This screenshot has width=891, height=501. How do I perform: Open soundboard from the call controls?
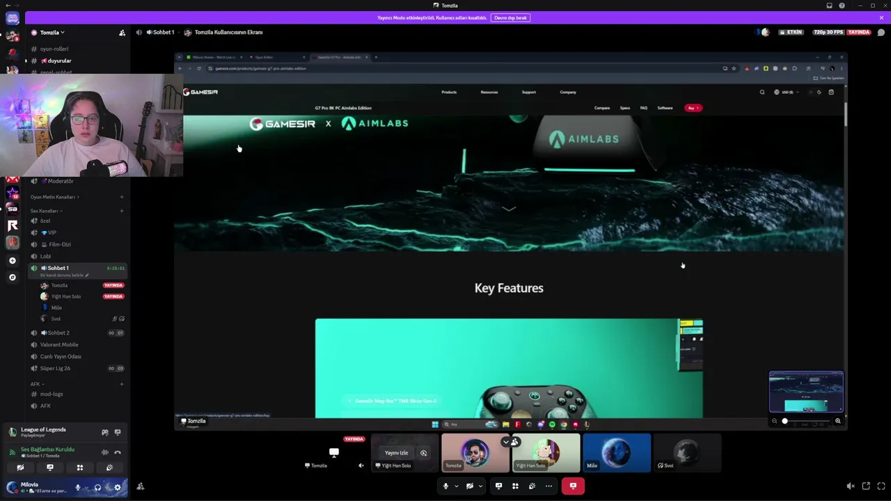click(533, 486)
